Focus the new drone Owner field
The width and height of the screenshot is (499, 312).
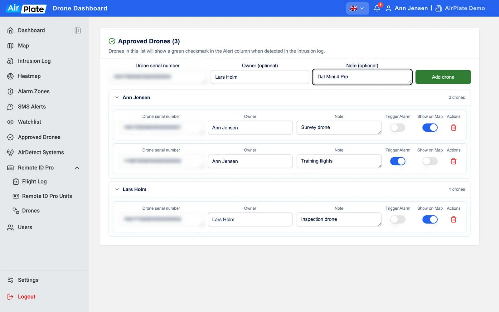(260, 77)
